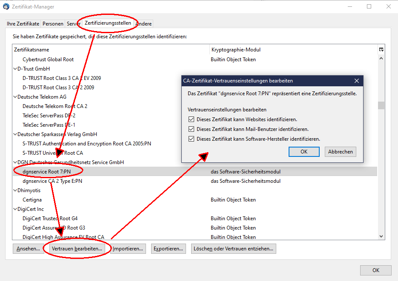The width and height of the screenshot is (398, 281).
Task: Cancel the trust dialog with Abbrechen
Action: (341, 151)
